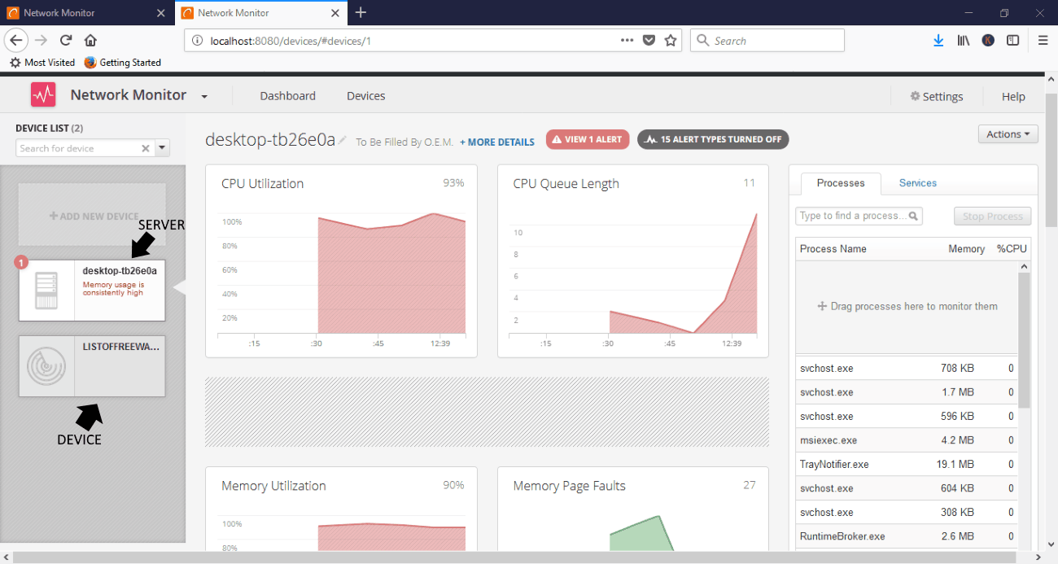Viewport: 1058px width, 564px height.
Task: Click the Network Monitor heartbeat logo icon
Action: [x=43, y=95]
